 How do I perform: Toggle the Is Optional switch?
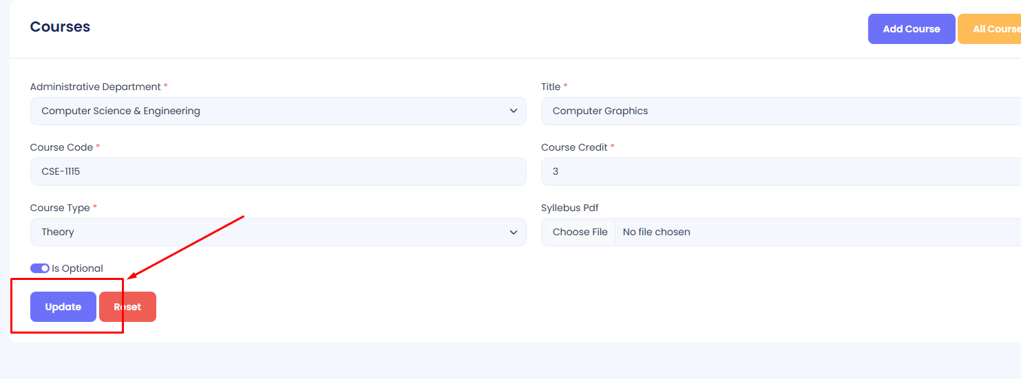[40, 268]
